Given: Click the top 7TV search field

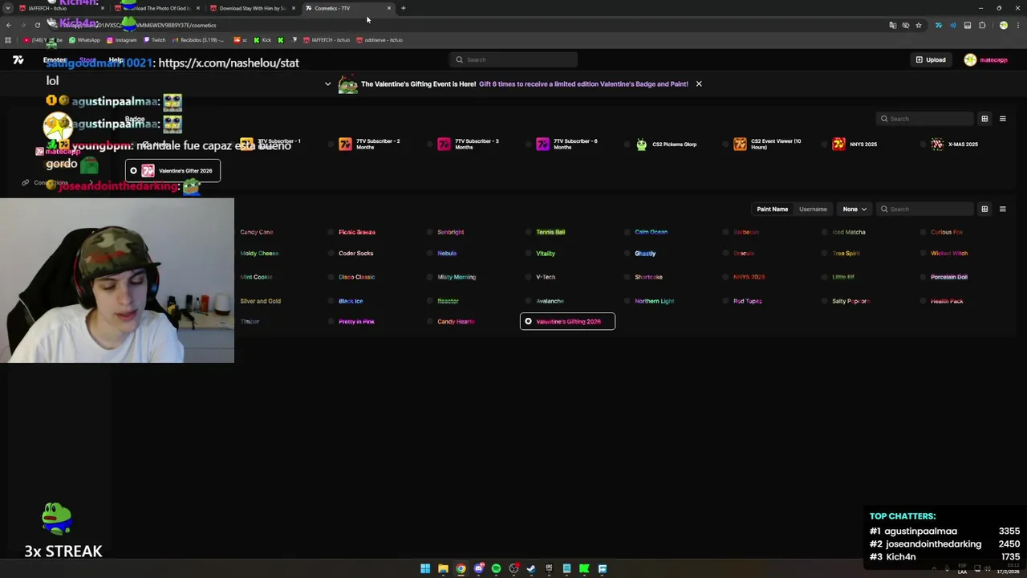Looking at the screenshot, I should pyautogui.click(x=513, y=59).
